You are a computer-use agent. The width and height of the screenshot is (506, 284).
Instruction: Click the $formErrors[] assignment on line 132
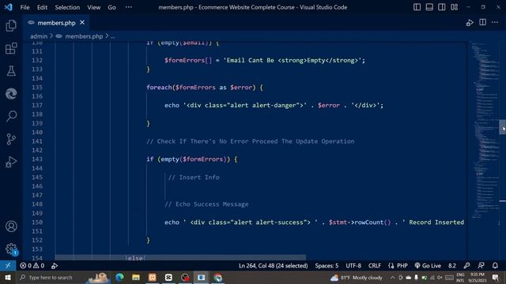click(265, 60)
